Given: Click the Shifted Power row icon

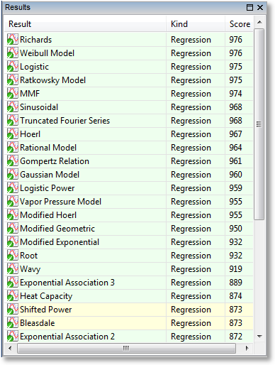Looking at the screenshot, I should pos(13,309).
